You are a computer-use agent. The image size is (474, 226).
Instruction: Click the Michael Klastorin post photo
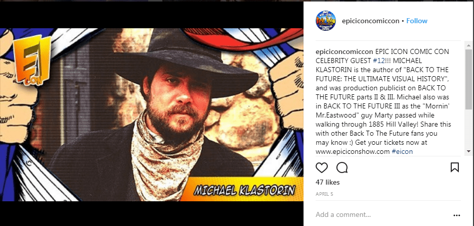pos(151,115)
